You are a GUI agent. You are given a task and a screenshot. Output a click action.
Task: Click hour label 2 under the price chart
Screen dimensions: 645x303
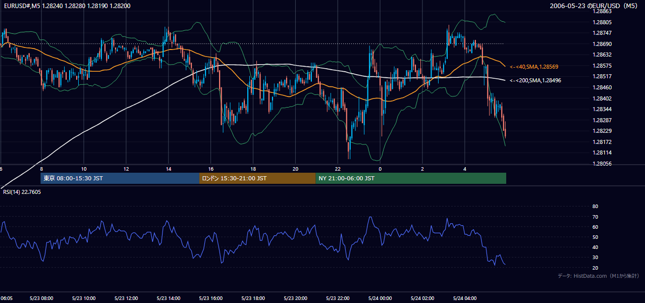[x=422, y=169]
